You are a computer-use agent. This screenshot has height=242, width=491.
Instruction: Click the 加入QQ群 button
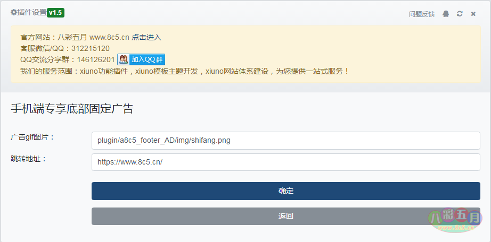click(141, 59)
